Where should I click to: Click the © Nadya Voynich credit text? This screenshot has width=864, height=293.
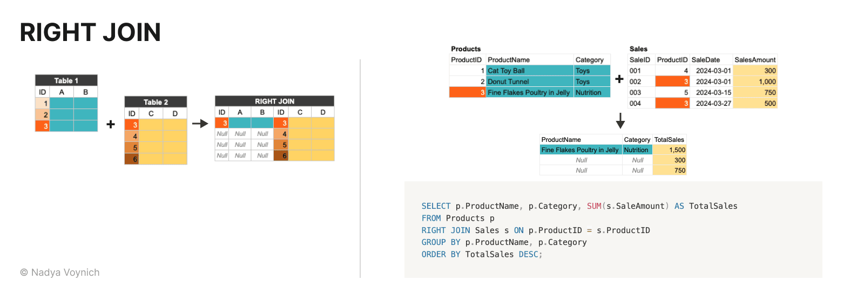click(60, 272)
